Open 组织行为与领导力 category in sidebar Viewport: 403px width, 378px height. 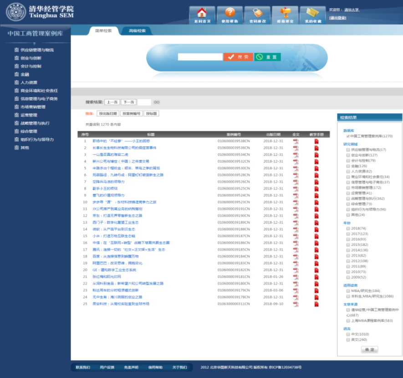pyautogui.click(x=37, y=140)
